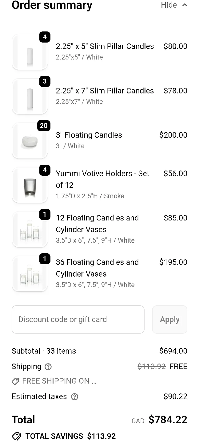Click the discount code input field

78,319
